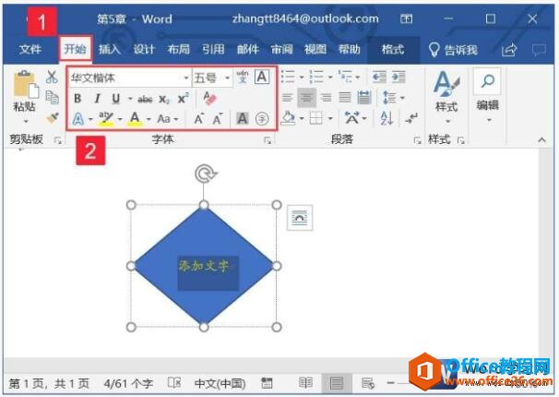This screenshot has height=397, width=559.
Task: Click the Share icon in ribbon
Action: point(509,50)
